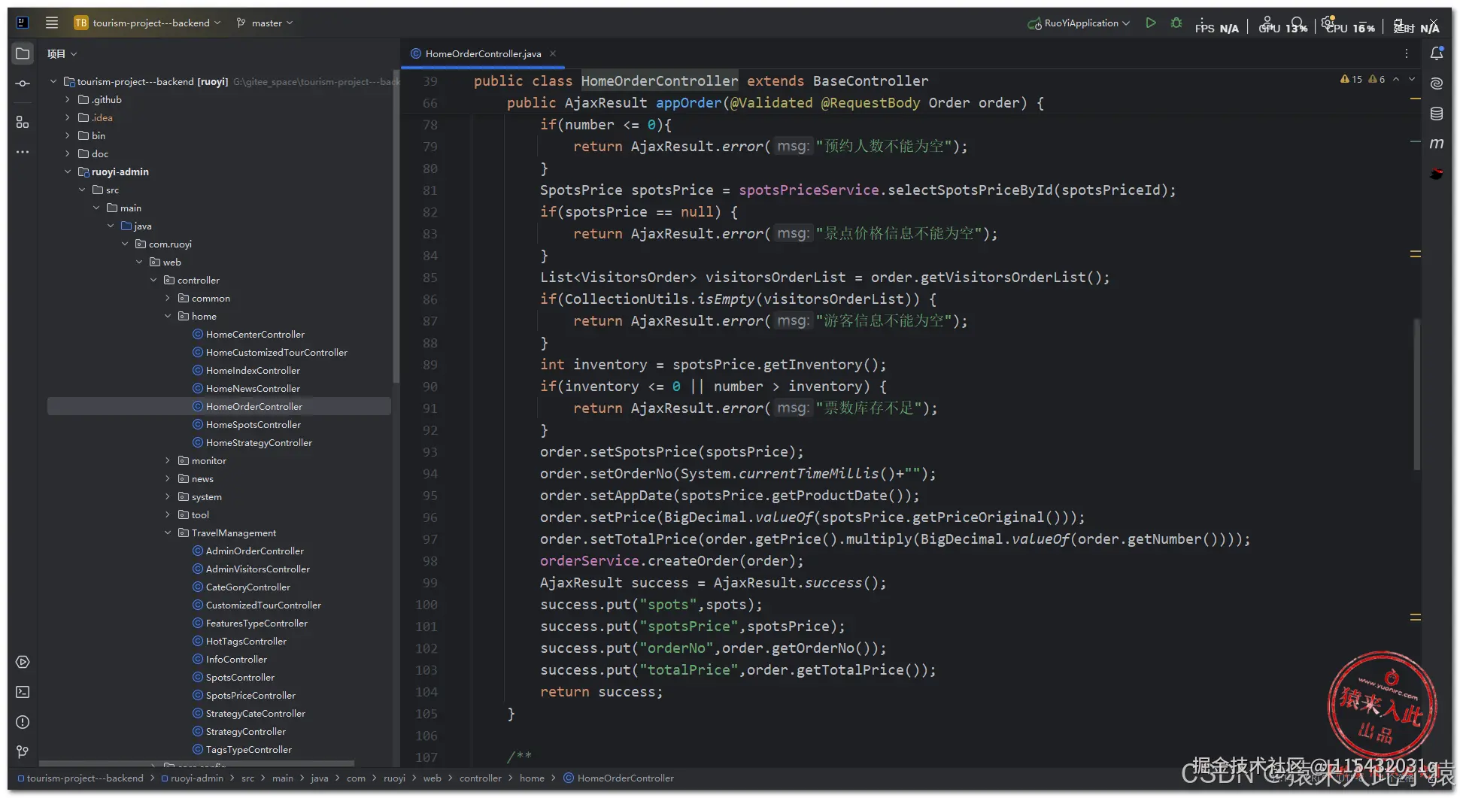
Task: Open the Project tool window icon
Action: (x=23, y=53)
